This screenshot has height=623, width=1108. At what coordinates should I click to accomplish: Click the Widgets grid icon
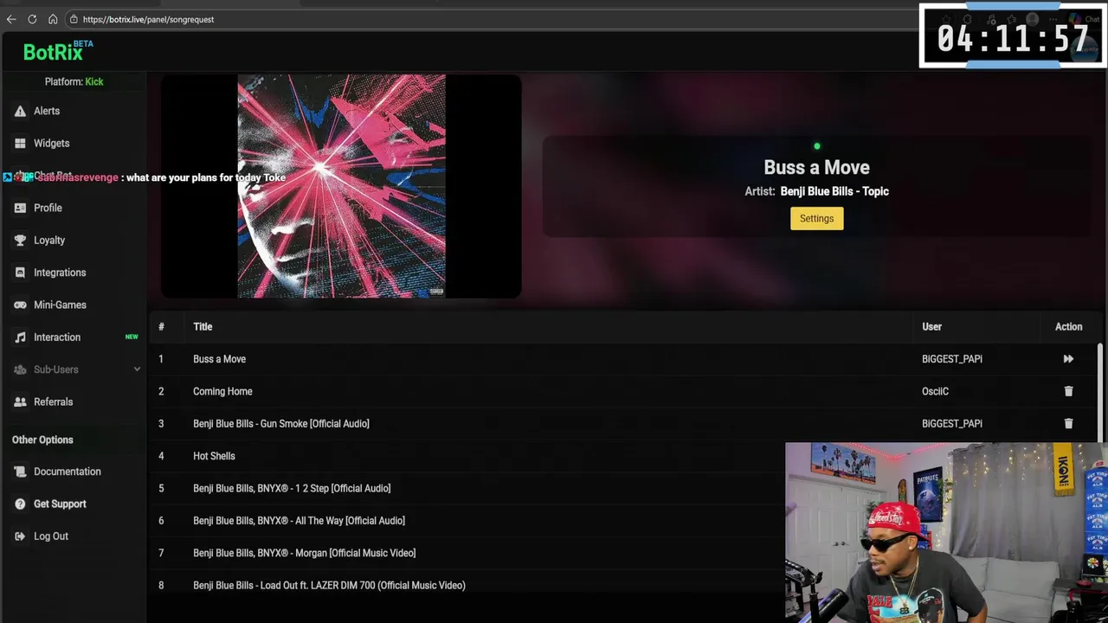pos(20,144)
